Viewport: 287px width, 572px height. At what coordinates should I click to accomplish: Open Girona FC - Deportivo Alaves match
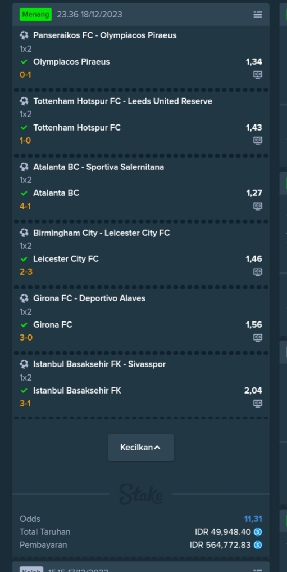tap(89, 298)
